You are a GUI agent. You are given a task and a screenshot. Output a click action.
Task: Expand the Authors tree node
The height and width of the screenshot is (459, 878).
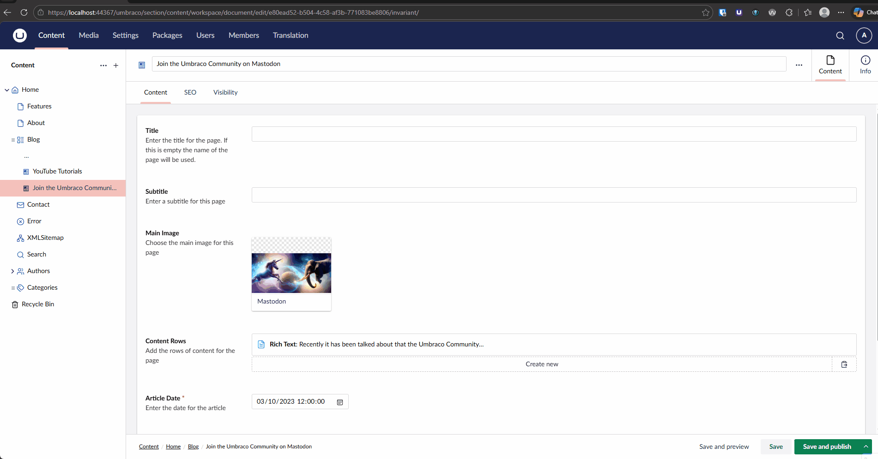tap(12, 271)
